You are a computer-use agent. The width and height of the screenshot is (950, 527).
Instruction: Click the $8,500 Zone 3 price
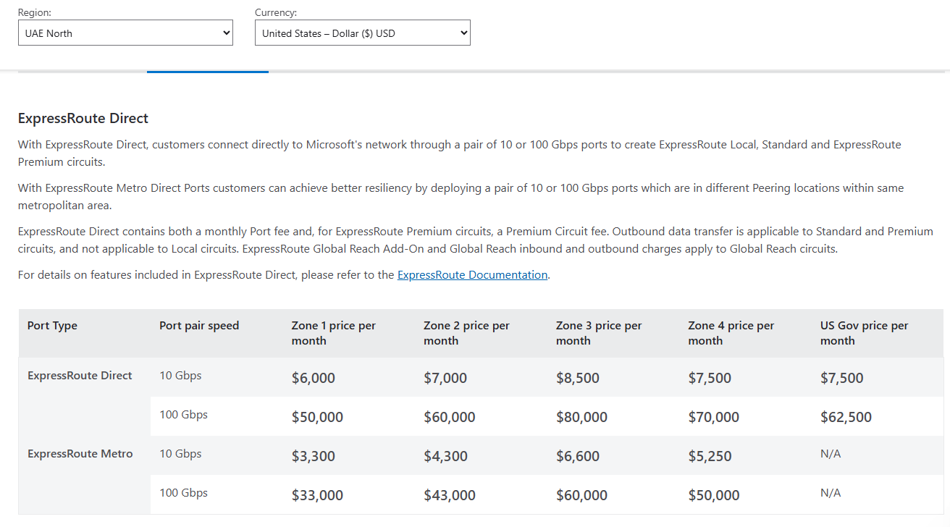click(578, 378)
